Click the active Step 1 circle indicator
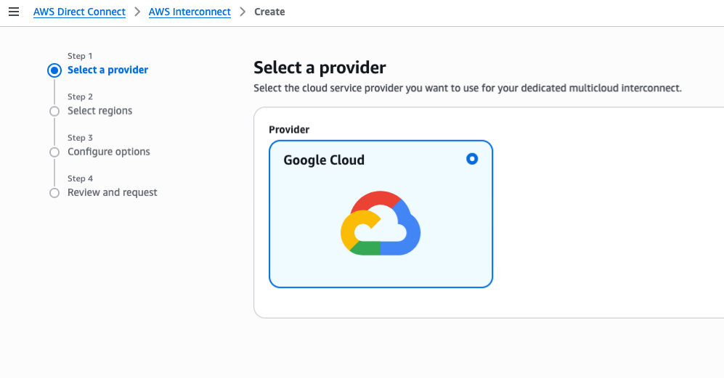Screen dimensions: 724x378 (54, 70)
